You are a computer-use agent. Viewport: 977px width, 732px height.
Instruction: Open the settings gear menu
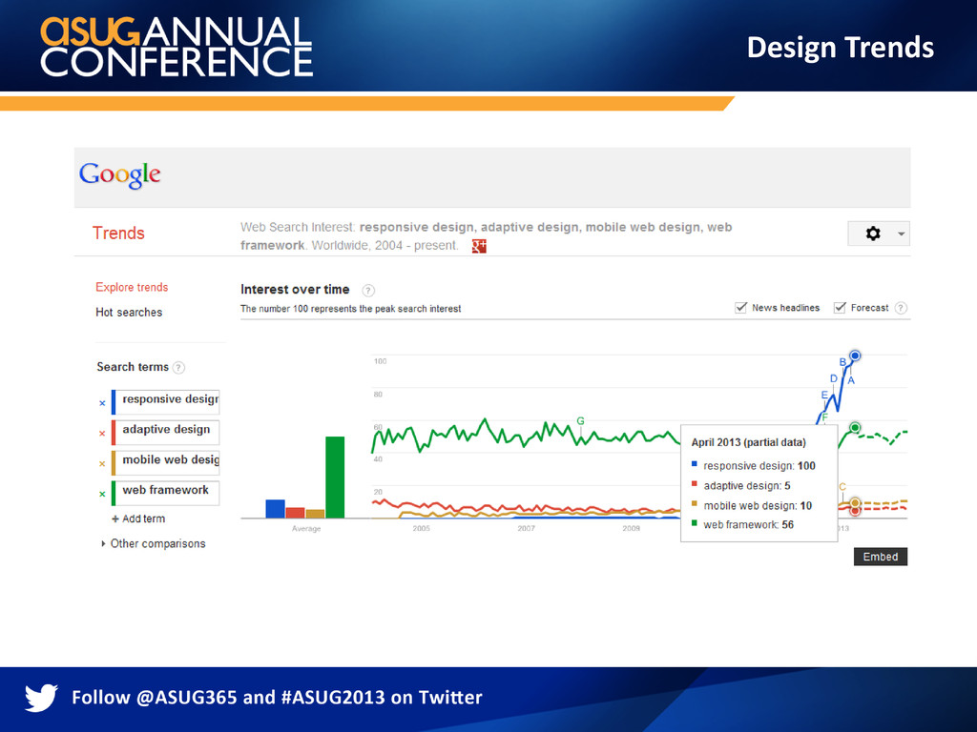pyautogui.click(x=873, y=234)
